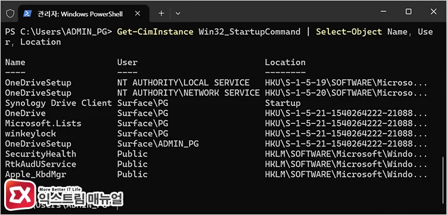Click PS C:\Users\ADMIN_PG> prompt on command line
This screenshot has width=447, height=215.
(x=58, y=32)
